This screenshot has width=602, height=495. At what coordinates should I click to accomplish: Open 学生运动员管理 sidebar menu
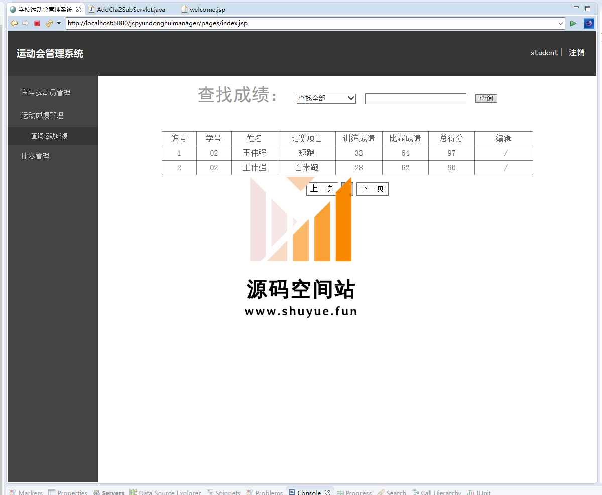click(46, 93)
